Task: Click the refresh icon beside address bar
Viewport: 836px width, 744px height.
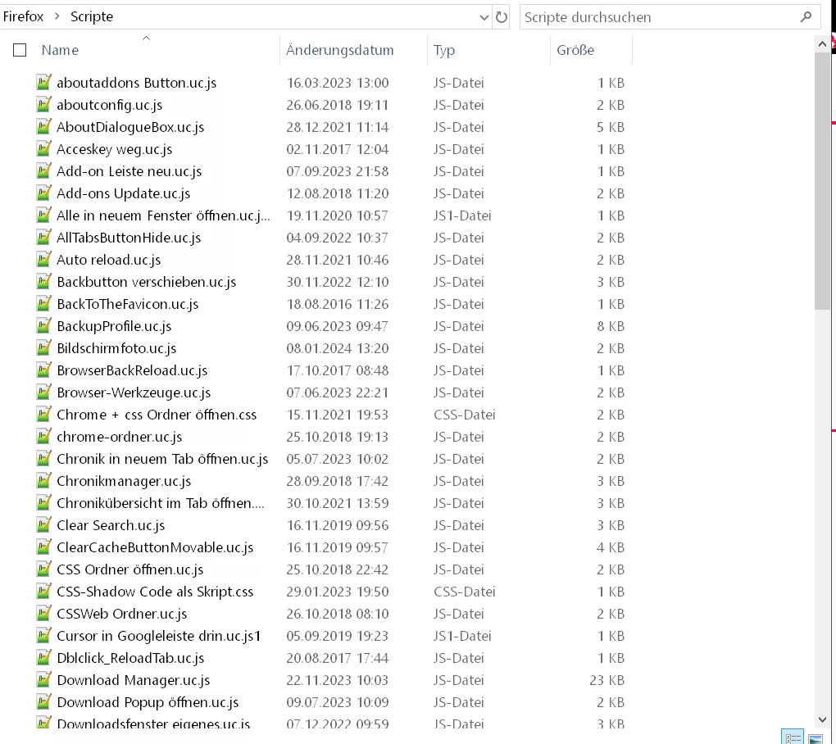Action: pos(501,17)
